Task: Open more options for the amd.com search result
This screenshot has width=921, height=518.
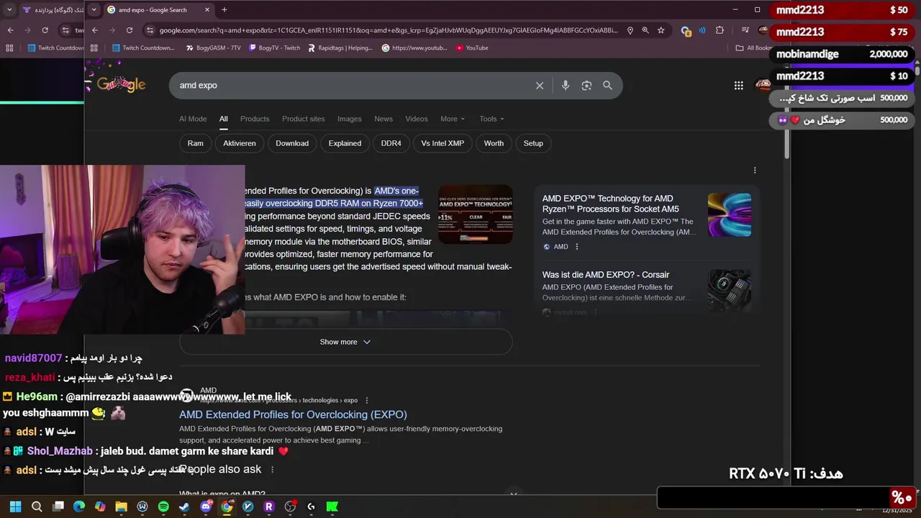Action: pyautogui.click(x=366, y=401)
